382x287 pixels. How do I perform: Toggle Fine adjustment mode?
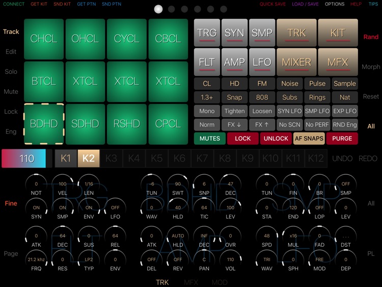tap(11, 203)
